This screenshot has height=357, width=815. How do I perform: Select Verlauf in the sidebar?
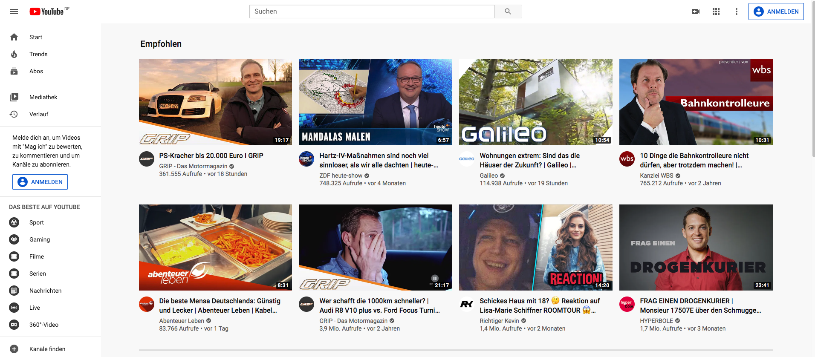click(x=50, y=114)
